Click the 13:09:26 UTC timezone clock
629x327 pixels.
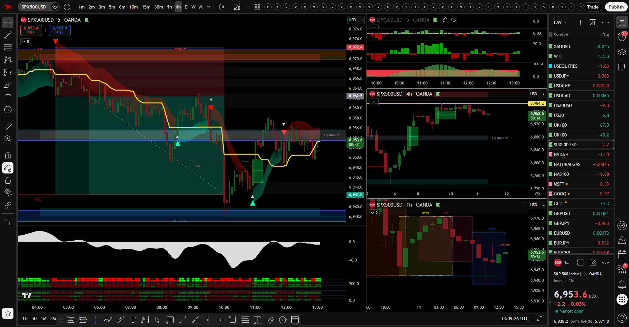(x=514, y=318)
